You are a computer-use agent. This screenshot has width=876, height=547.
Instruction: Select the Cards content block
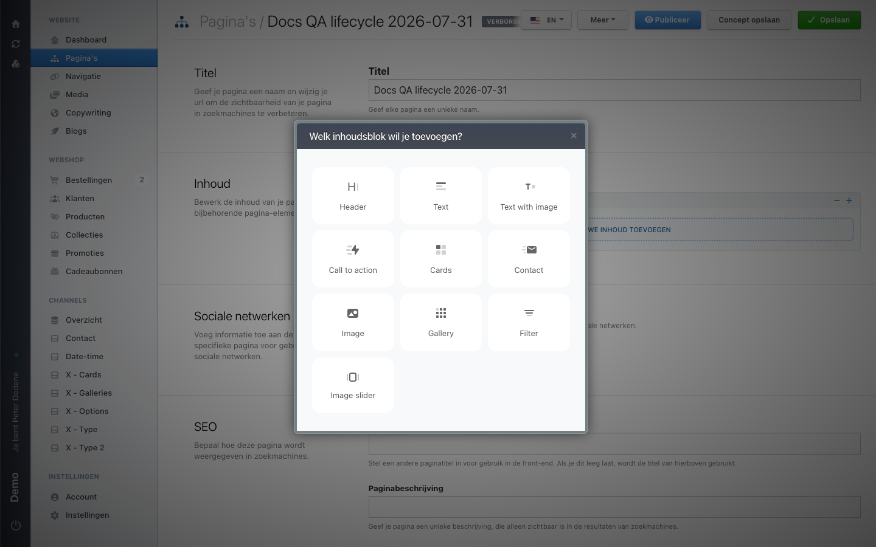click(441, 259)
